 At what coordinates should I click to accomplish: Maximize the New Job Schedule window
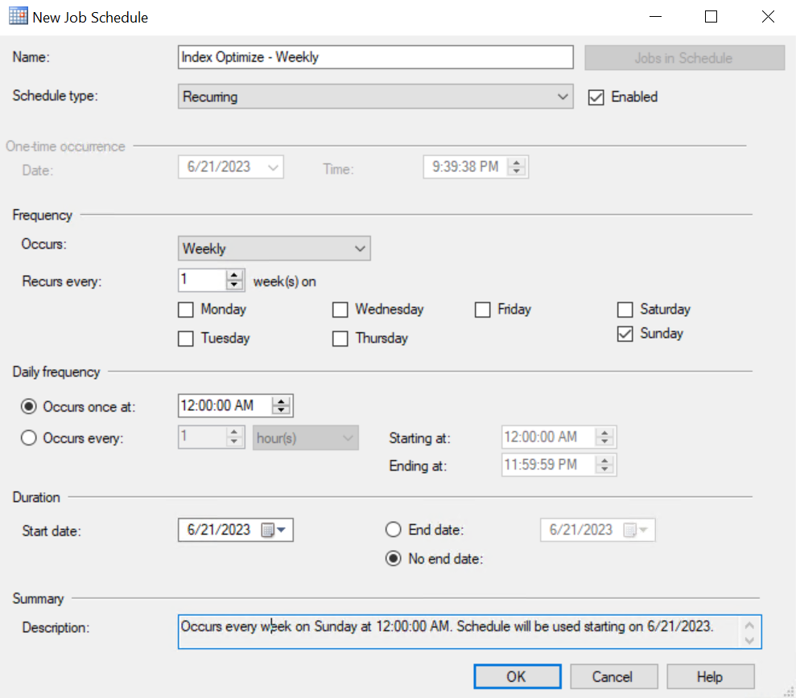711,17
